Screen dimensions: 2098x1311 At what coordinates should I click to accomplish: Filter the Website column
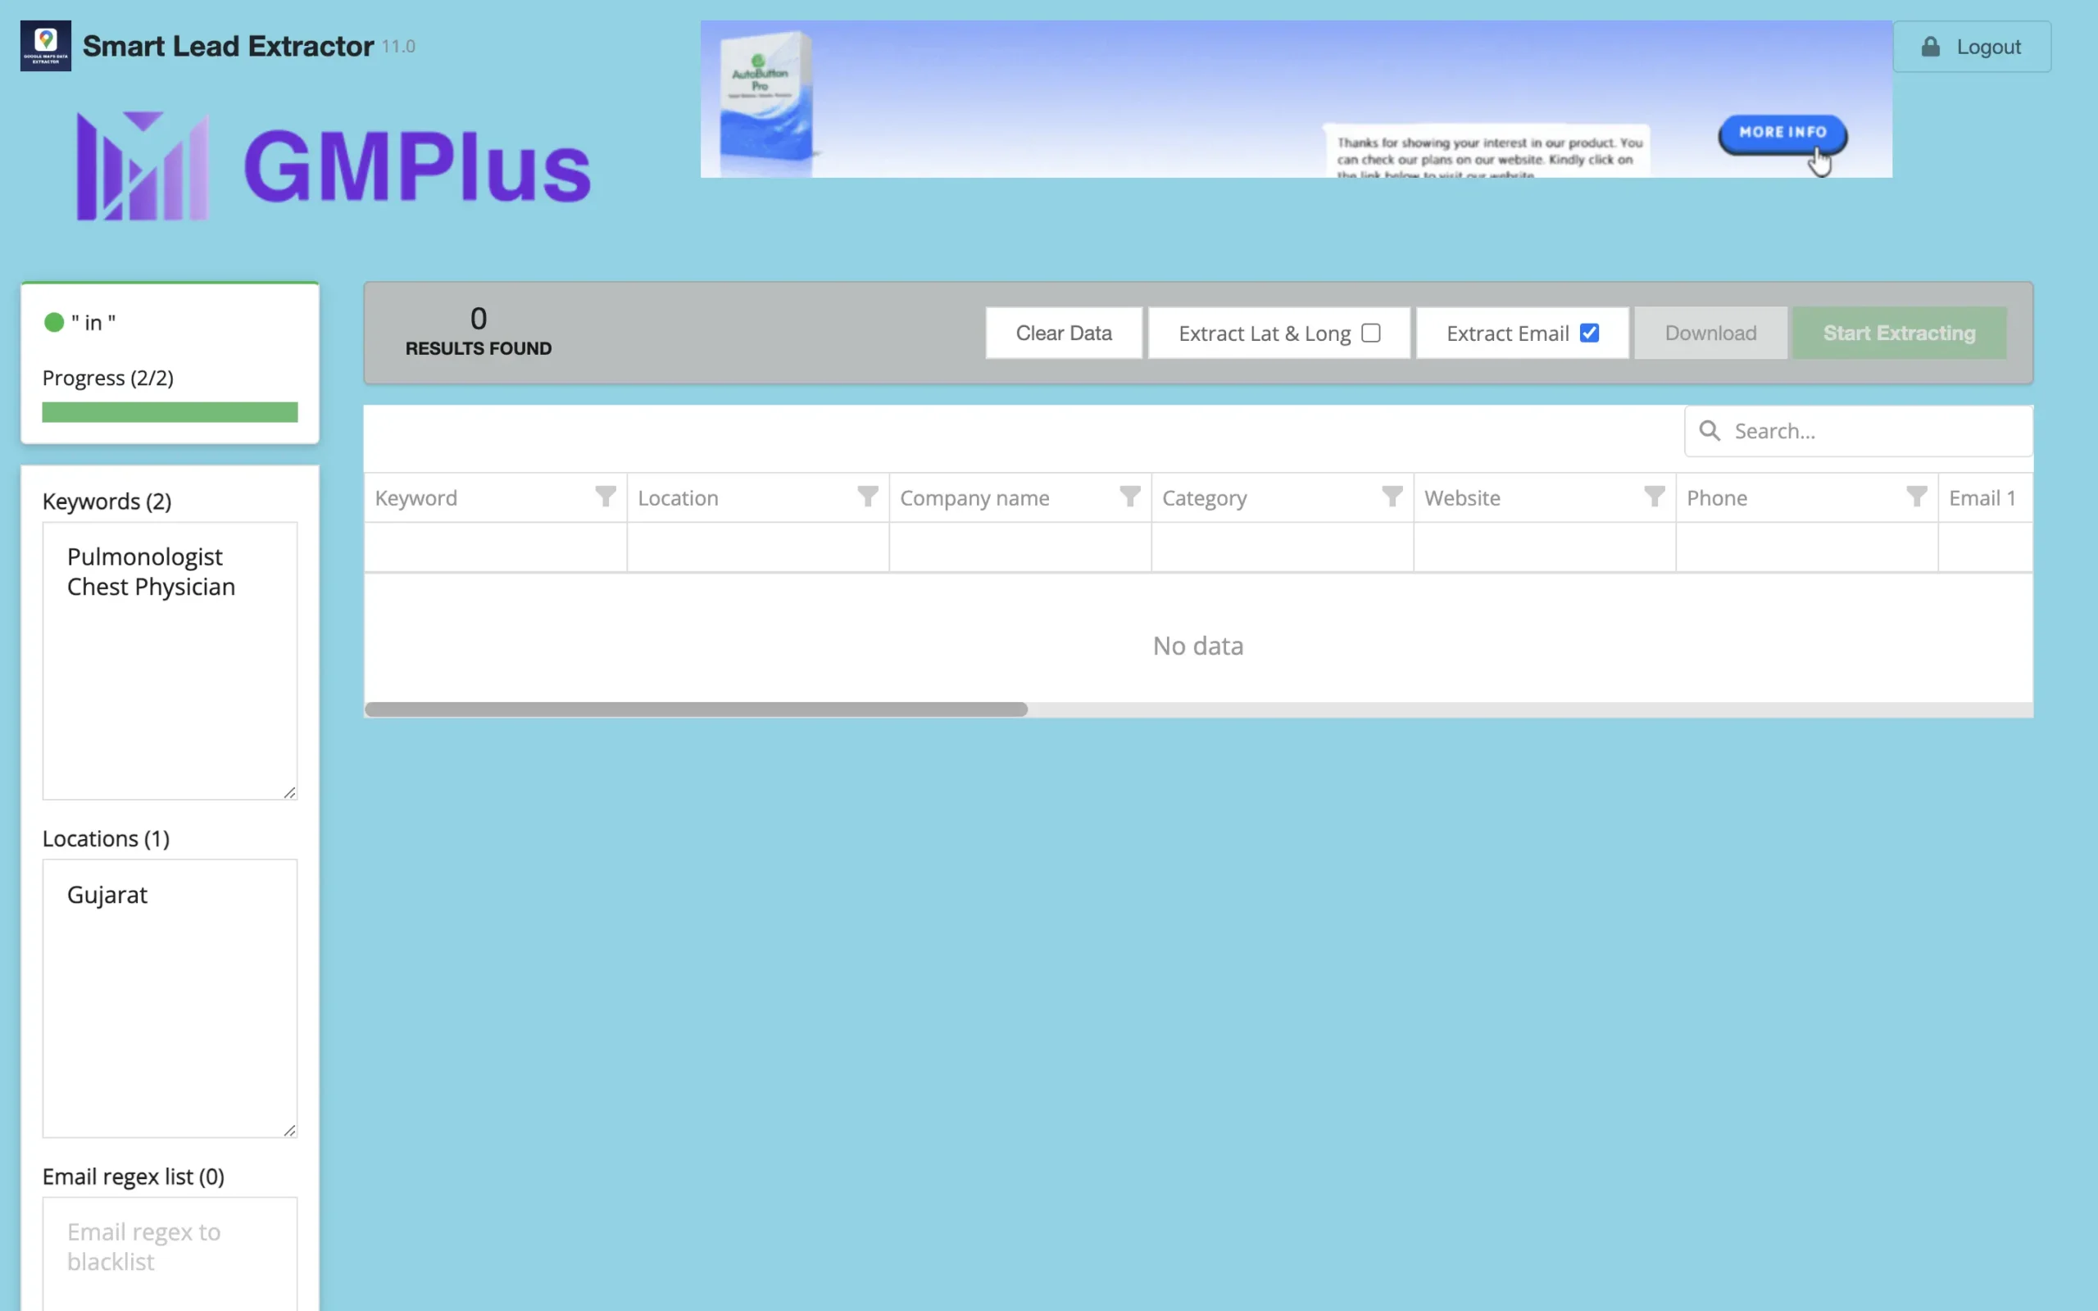tap(1654, 496)
